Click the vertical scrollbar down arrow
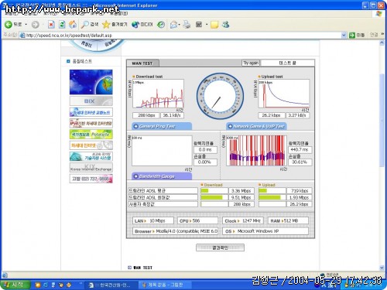The image size is (387, 290). click(382, 268)
